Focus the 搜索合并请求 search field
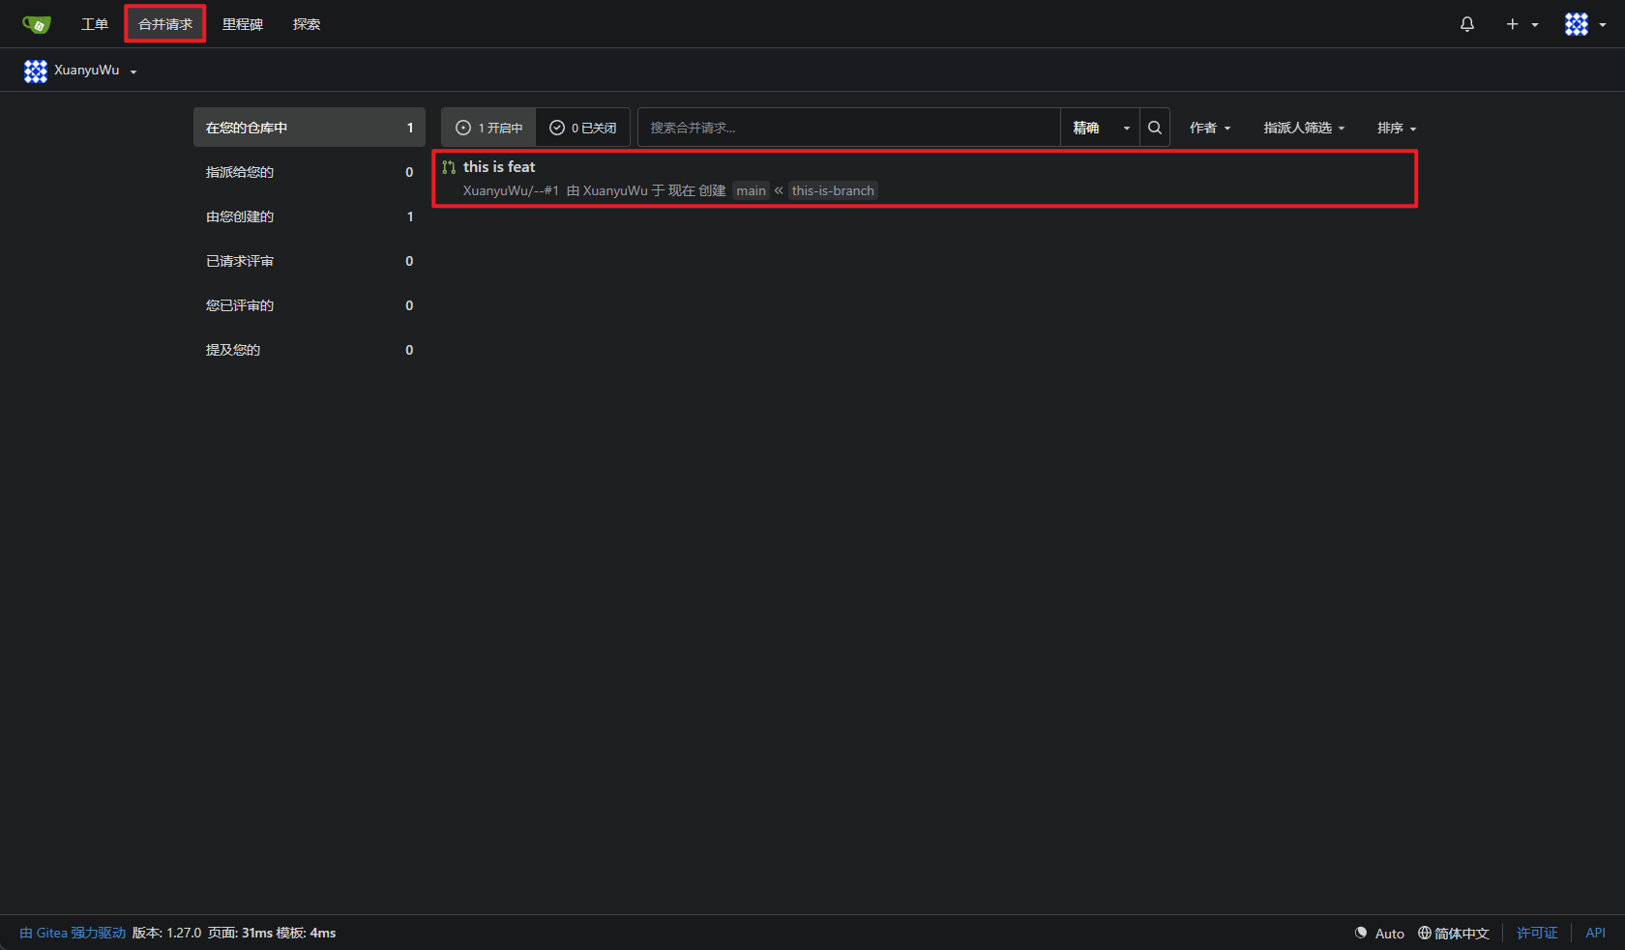This screenshot has width=1625, height=950. (849, 128)
